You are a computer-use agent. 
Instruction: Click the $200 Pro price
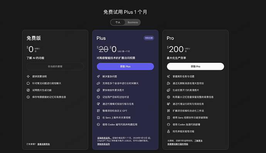pos(175,49)
